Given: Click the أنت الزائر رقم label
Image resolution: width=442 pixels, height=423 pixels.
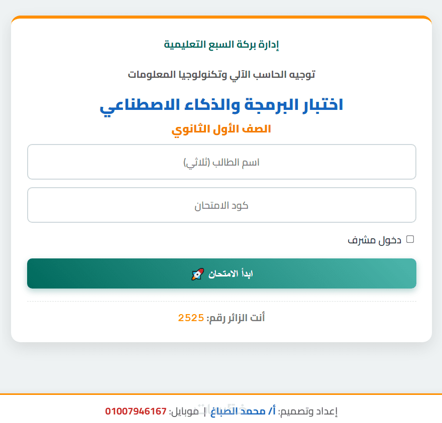Looking at the screenshot, I should click(x=236, y=318).
